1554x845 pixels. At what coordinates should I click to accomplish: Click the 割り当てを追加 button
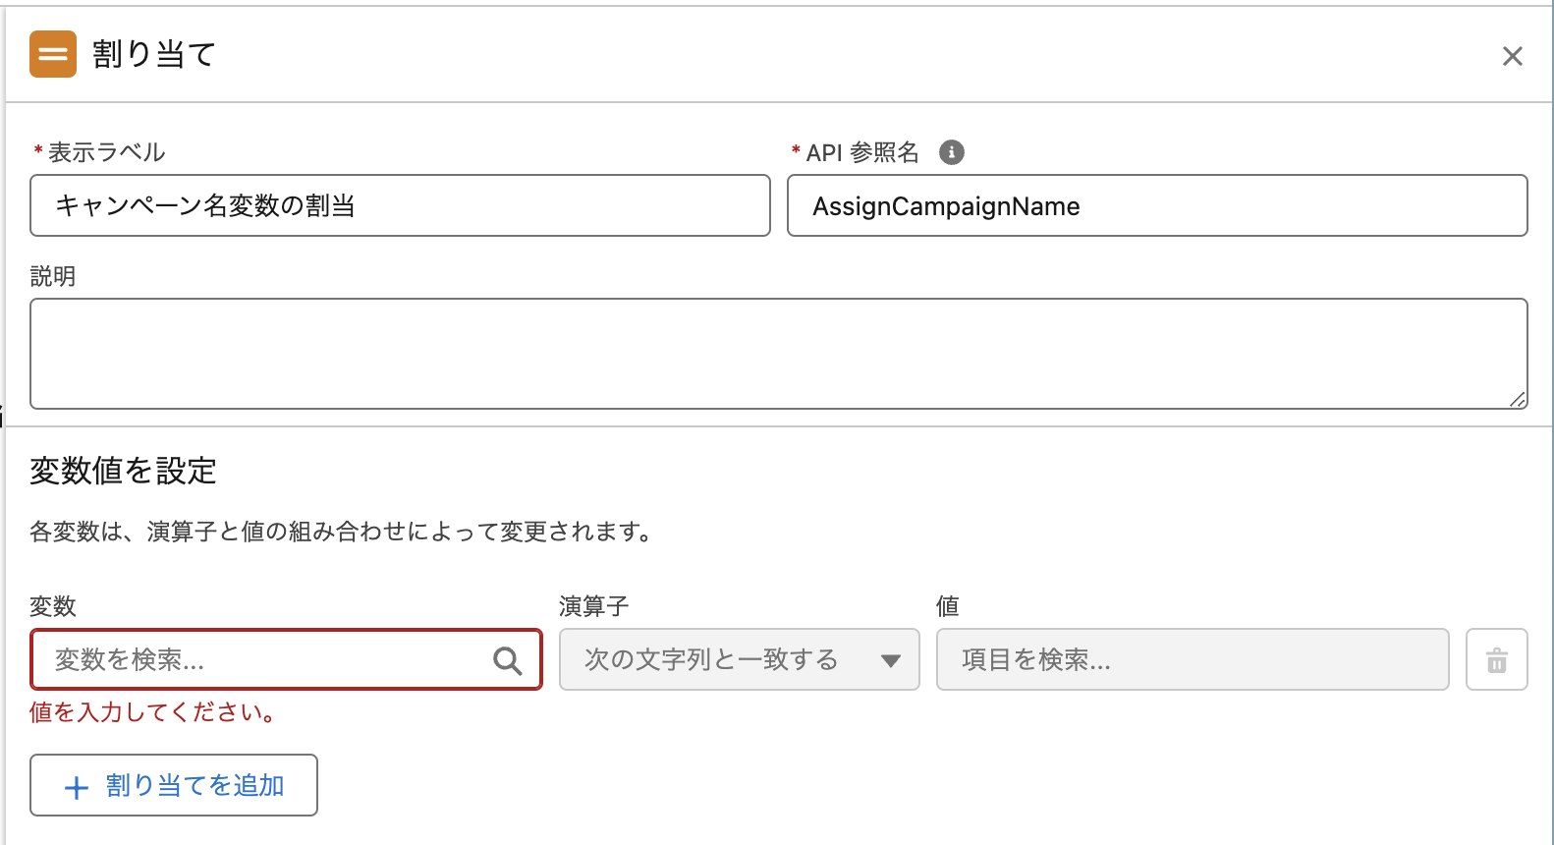[x=174, y=785]
